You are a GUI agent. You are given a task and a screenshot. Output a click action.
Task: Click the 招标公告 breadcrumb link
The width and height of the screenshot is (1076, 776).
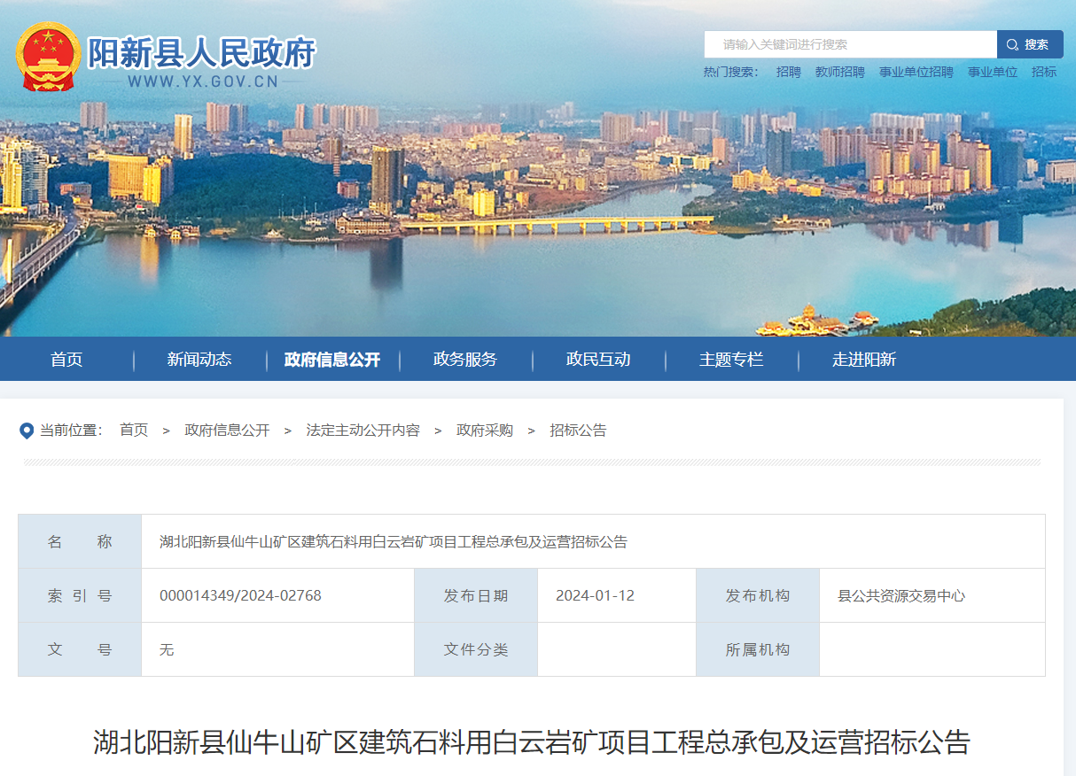tap(578, 431)
